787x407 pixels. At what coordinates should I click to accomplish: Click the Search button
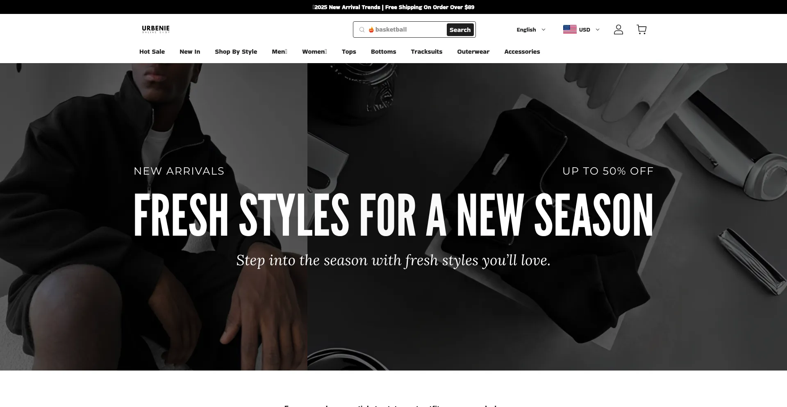[x=460, y=30]
